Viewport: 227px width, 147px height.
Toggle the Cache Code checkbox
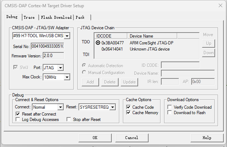[128, 107]
